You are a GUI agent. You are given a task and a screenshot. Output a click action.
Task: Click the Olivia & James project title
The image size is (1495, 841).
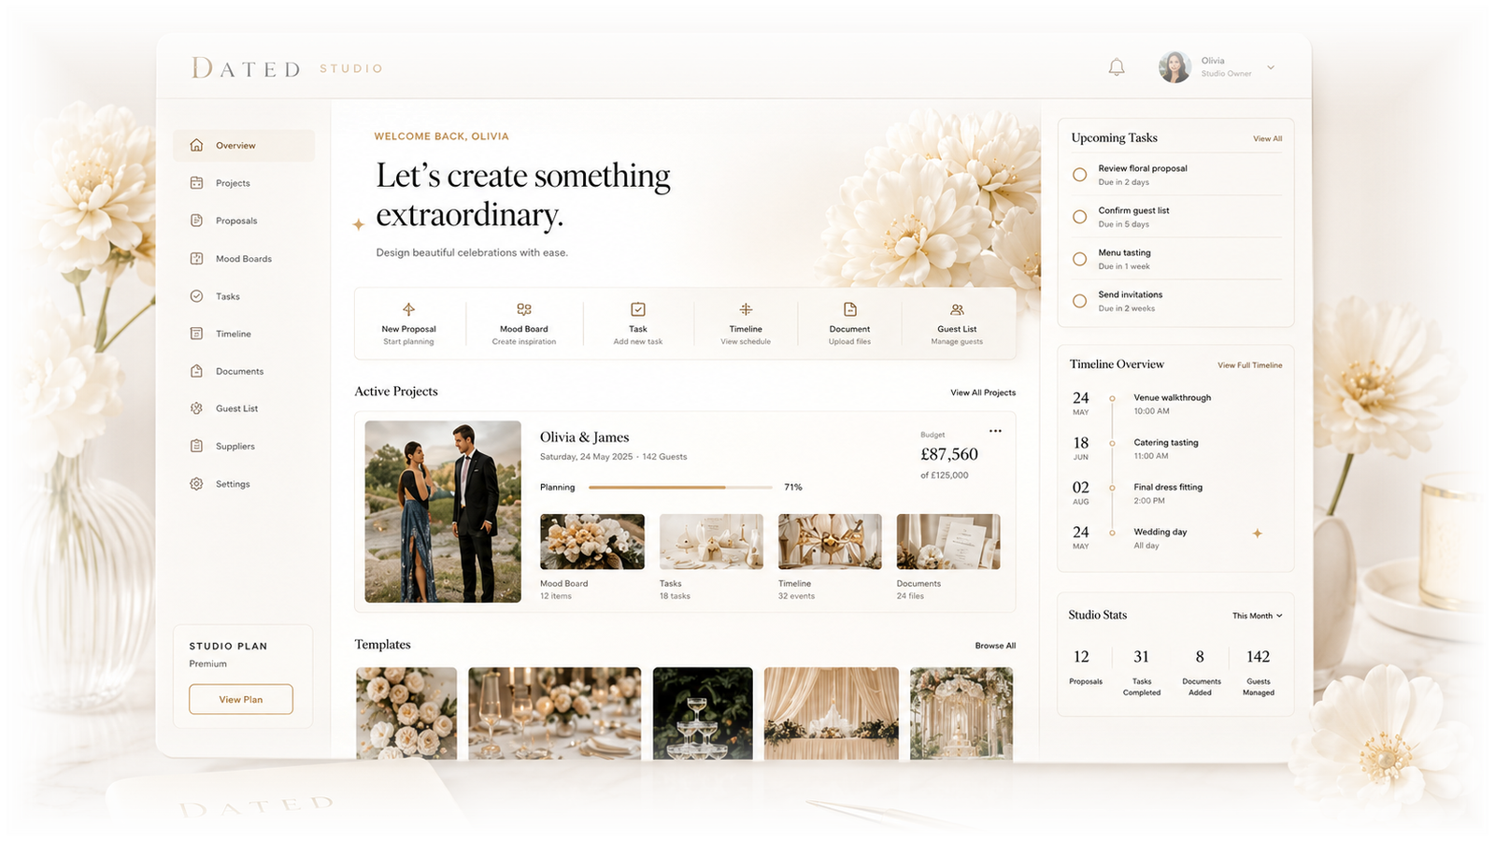585,437
